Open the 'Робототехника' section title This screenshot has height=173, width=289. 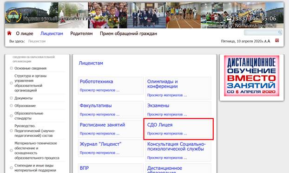(96, 82)
